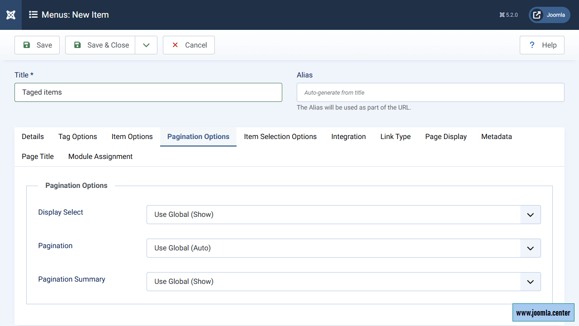Click the Alias help text about the URL
579x326 pixels.
point(354,108)
